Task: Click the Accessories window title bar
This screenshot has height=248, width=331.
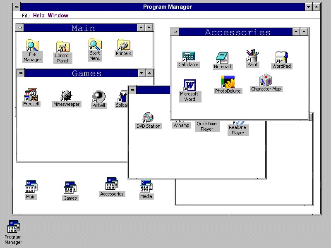Action: (235, 32)
